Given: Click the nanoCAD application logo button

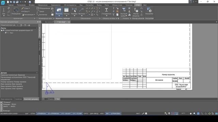Looking at the screenshot, I should point(3,2).
